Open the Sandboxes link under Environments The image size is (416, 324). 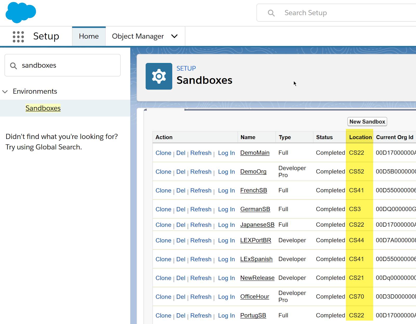click(43, 108)
